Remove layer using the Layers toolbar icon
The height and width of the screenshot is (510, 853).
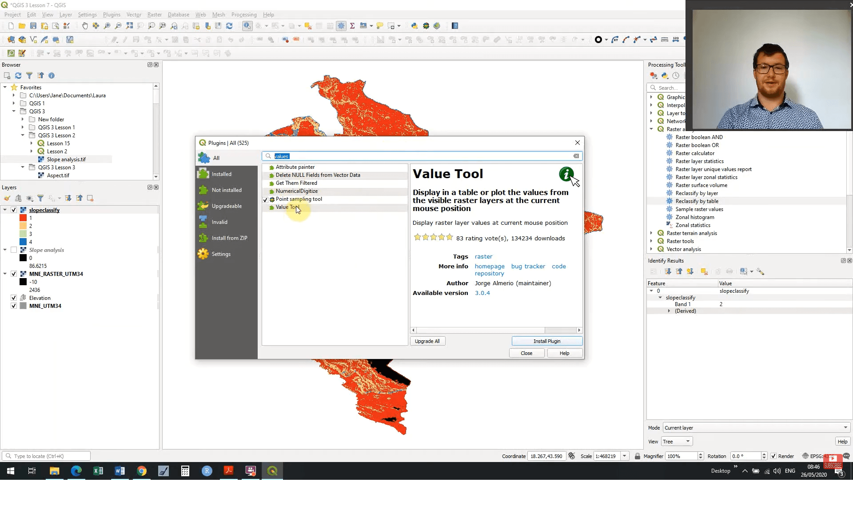90,198
